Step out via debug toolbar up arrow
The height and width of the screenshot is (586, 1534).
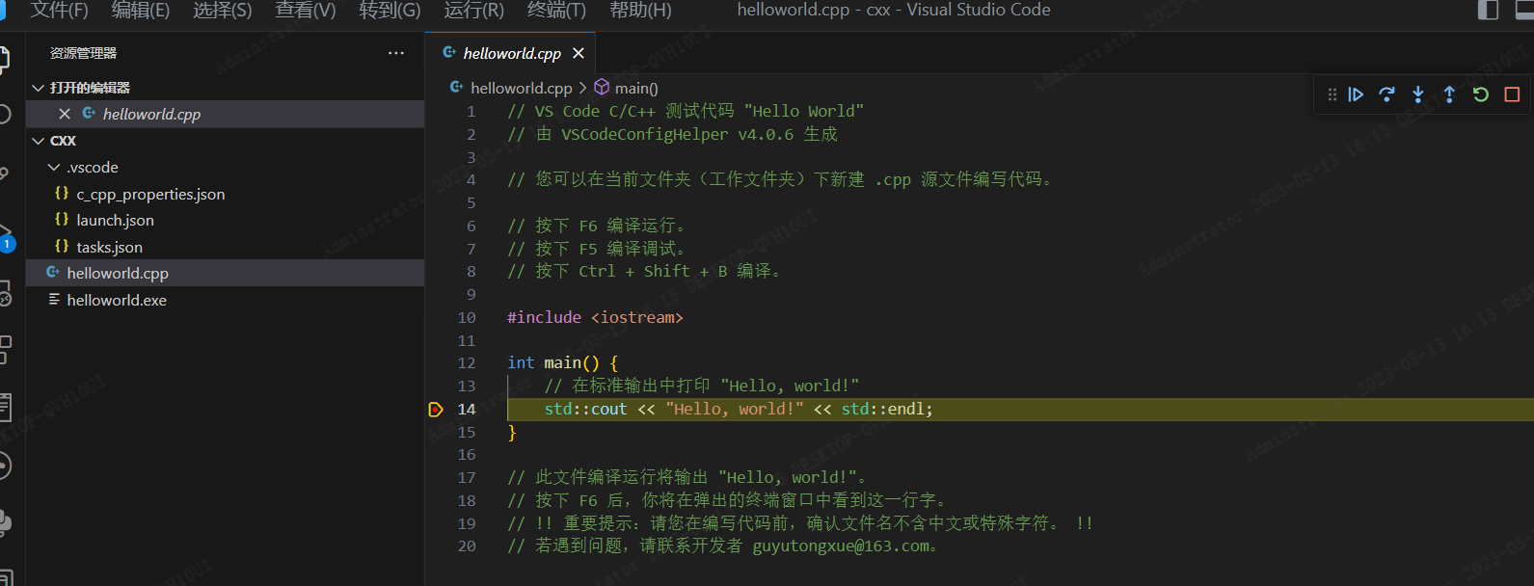tap(1449, 94)
